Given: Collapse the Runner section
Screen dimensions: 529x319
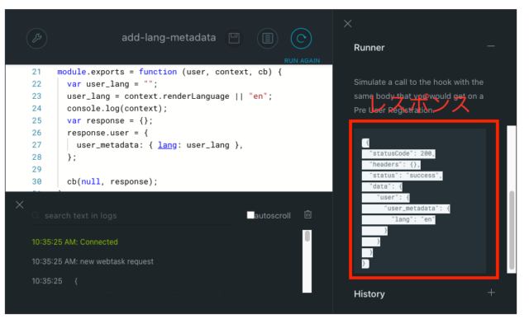Looking at the screenshot, I should [491, 46].
